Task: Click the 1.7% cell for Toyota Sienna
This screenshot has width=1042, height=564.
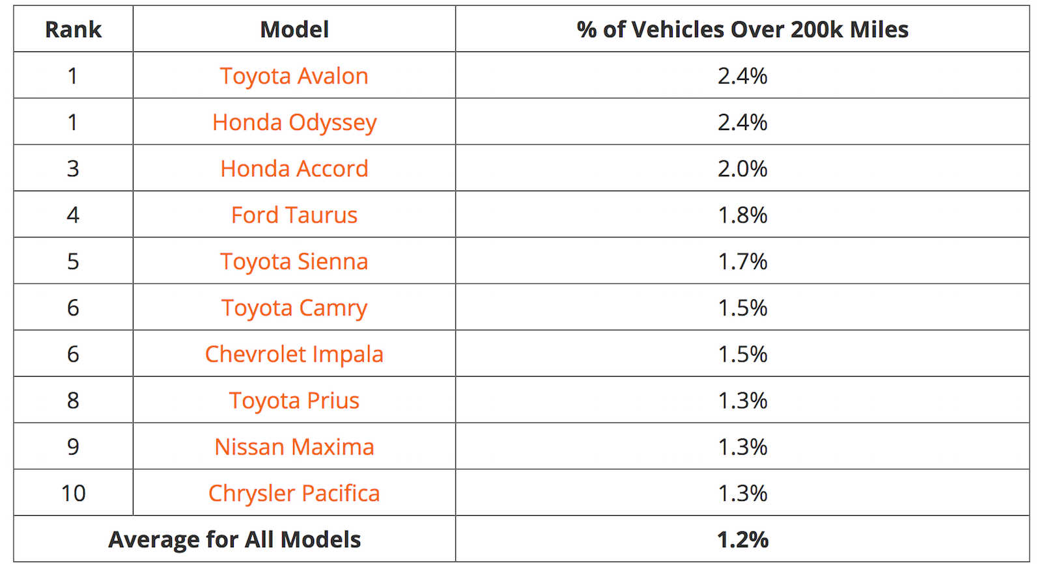Action: point(742,262)
